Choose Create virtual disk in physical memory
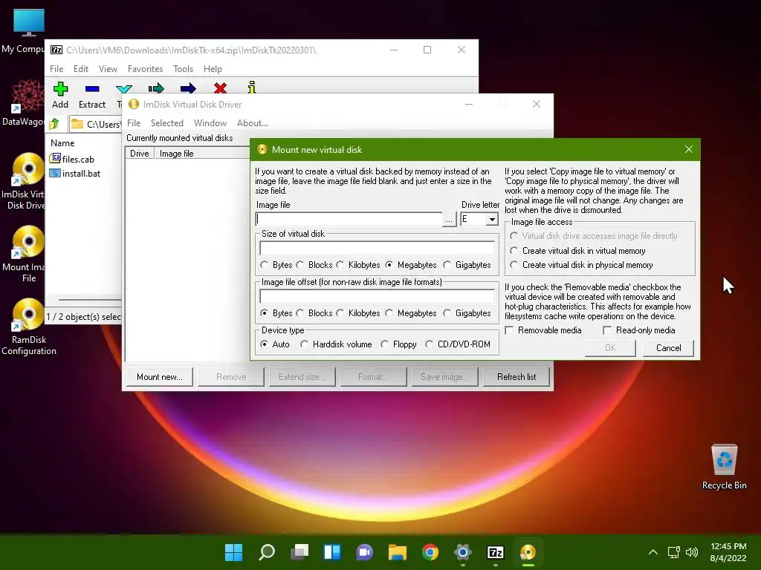 coord(581,265)
